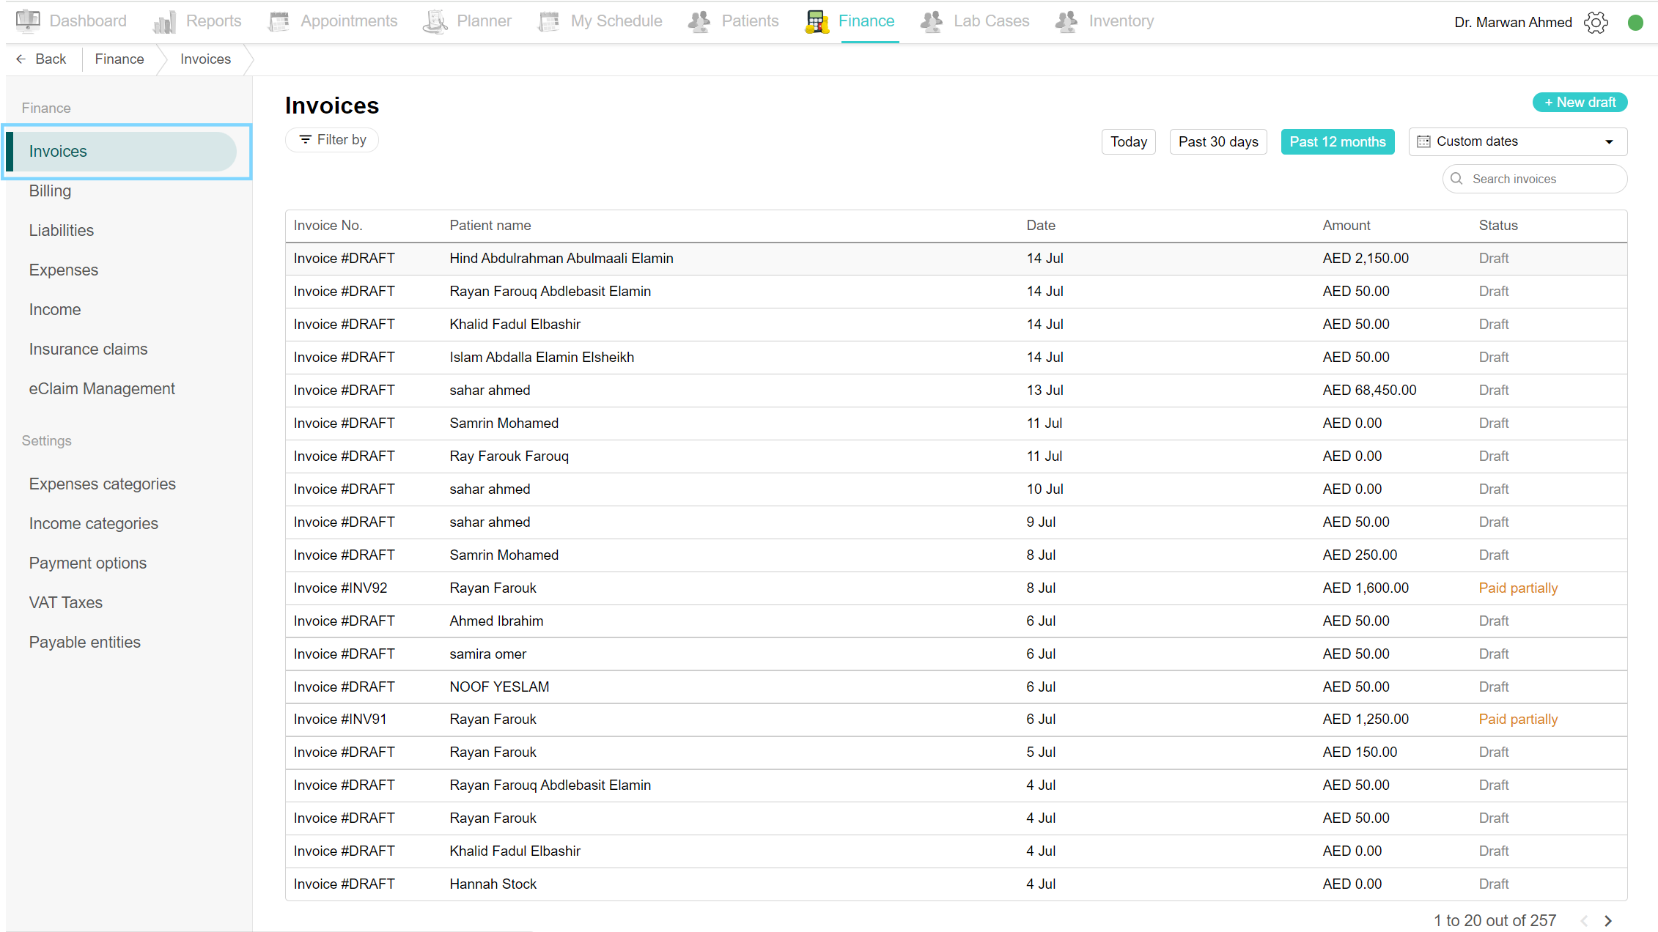This screenshot has height=932, width=1658.
Task: Open Ahmed Ibrahim draft invoice
Action: pos(956,621)
